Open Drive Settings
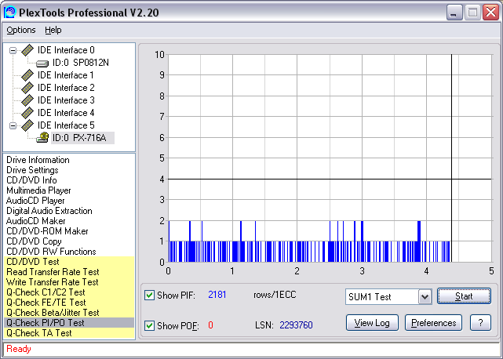503x359 pixels. [x=32, y=170]
